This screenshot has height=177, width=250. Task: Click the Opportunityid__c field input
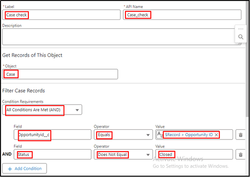[53, 135]
